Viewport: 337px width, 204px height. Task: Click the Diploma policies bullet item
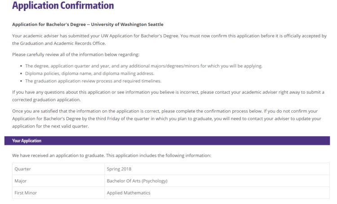[x=89, y=74]
